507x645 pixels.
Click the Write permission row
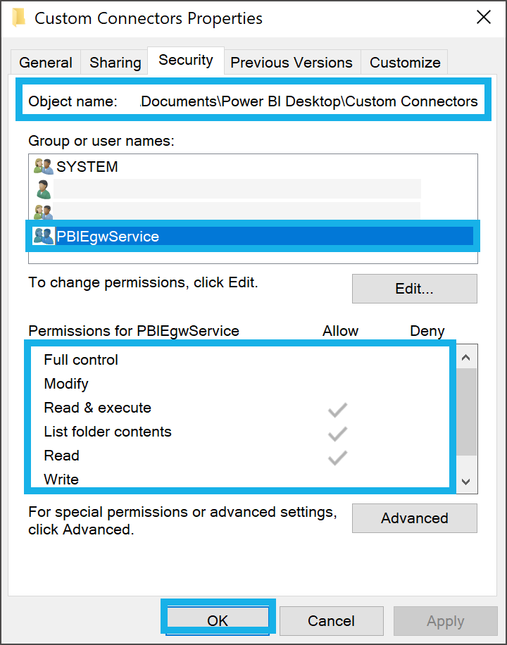tap(240, 480)
